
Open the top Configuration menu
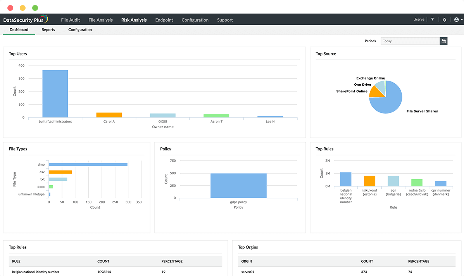tap(195, 20)
